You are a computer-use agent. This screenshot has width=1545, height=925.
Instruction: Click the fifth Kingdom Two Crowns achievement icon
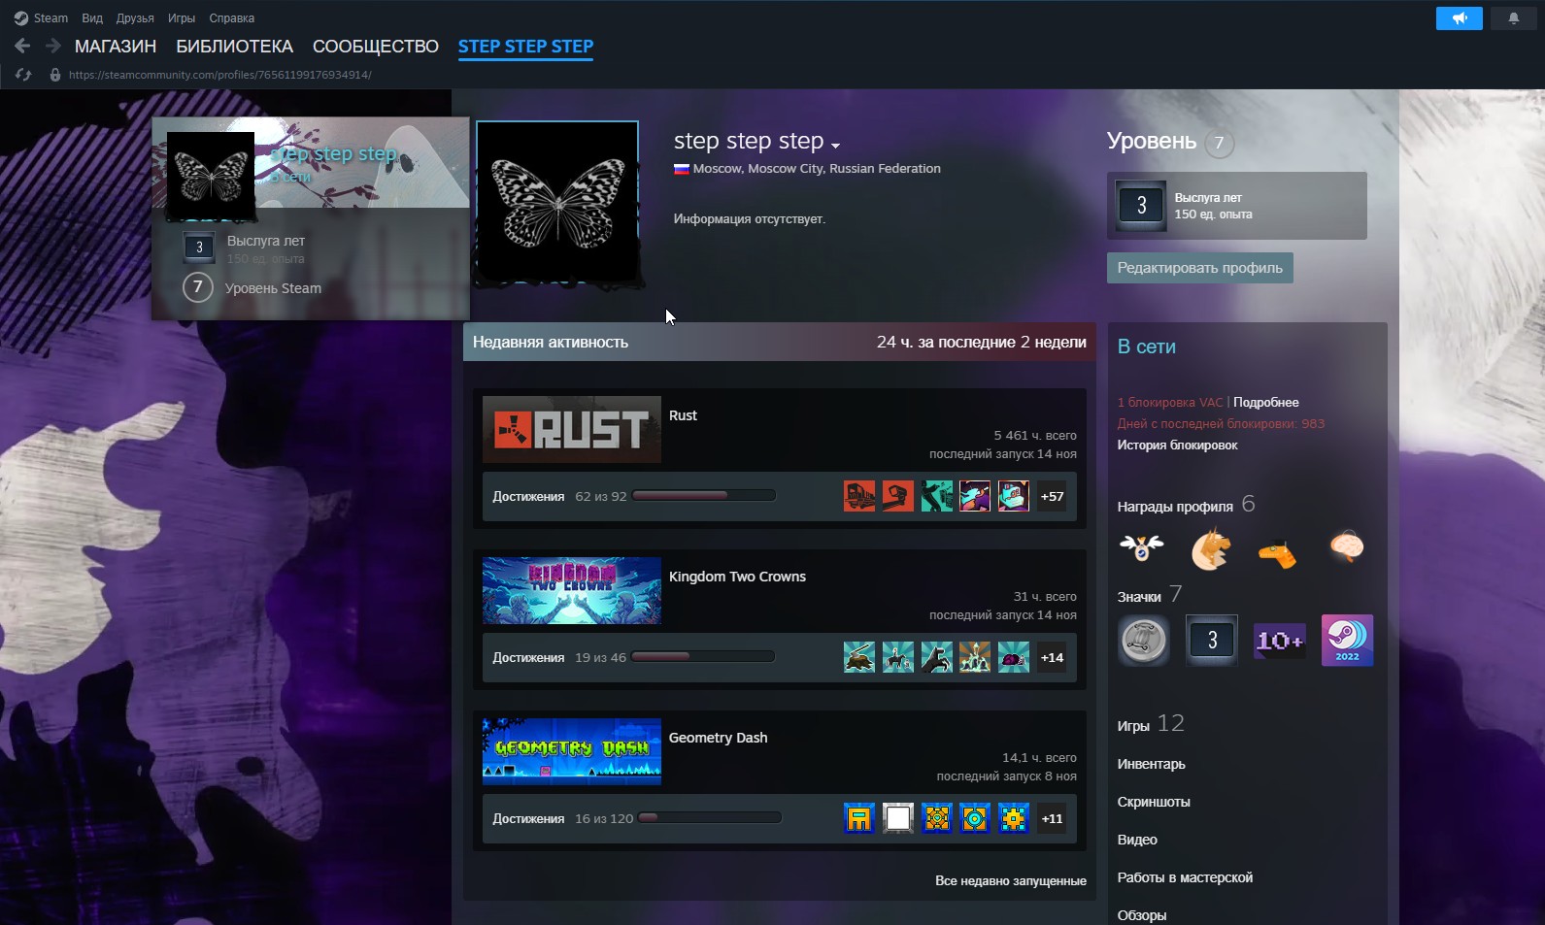pos(1014,657)
